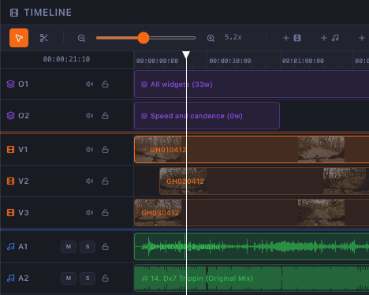Lock the A2 audio track
369x295 pixels.
[105, 278]
